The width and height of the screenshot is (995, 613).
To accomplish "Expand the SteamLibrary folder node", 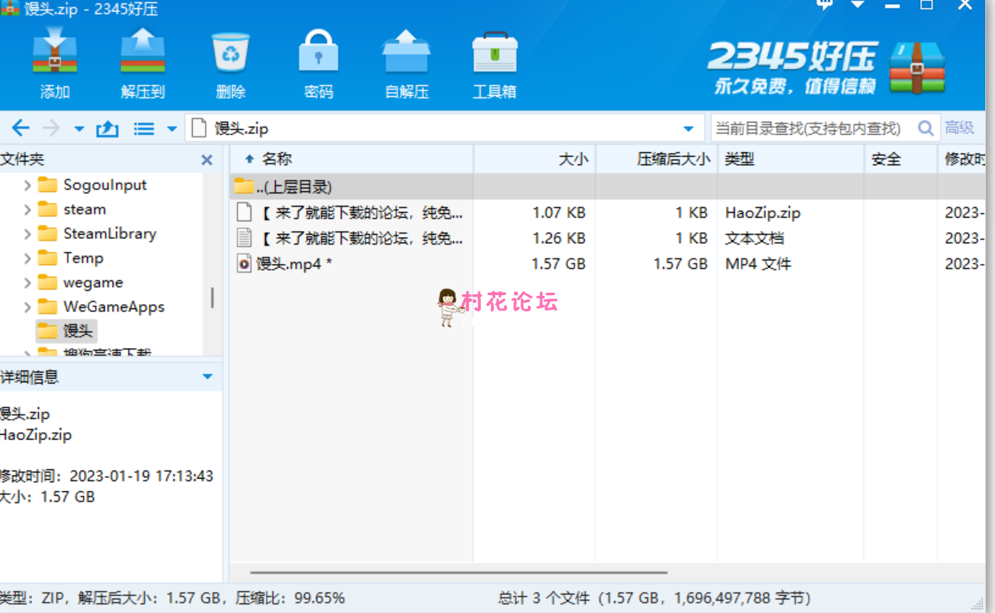I will (x=28, y=234).
